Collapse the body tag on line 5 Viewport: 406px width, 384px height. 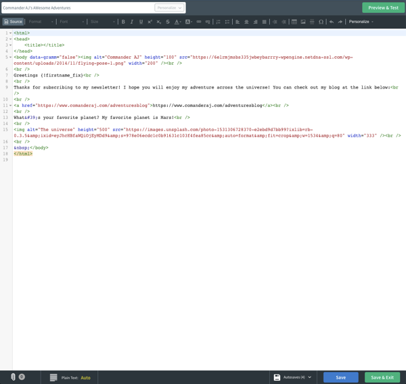(x=10, y=57)
